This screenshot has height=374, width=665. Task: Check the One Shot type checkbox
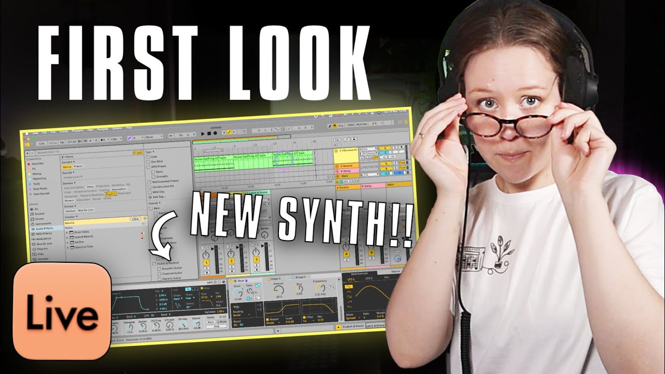tap(148, 162)
